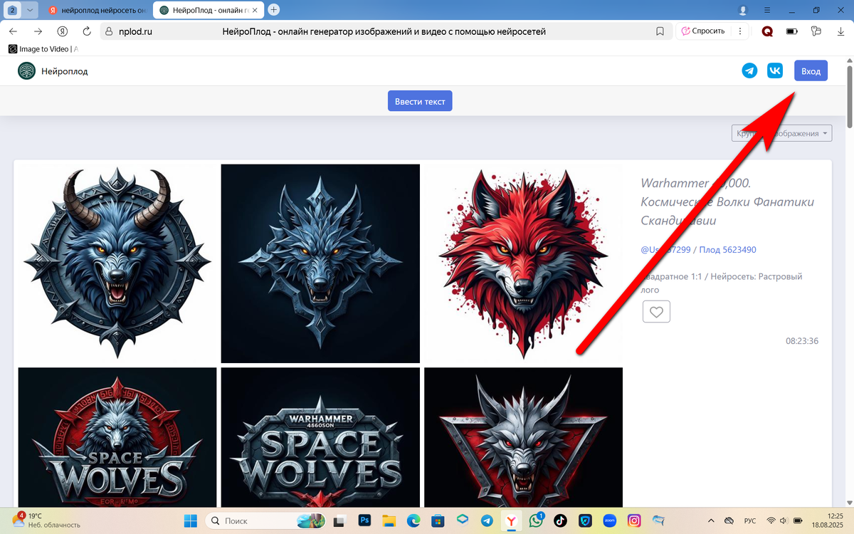Expand the tab group dropdown arrow
The image size is (854, 534).
[30, 10]
